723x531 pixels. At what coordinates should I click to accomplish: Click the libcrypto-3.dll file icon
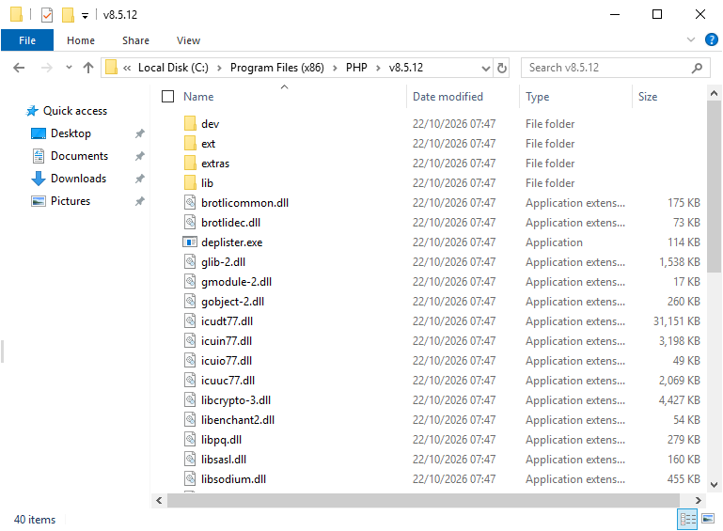click(190, 400)
